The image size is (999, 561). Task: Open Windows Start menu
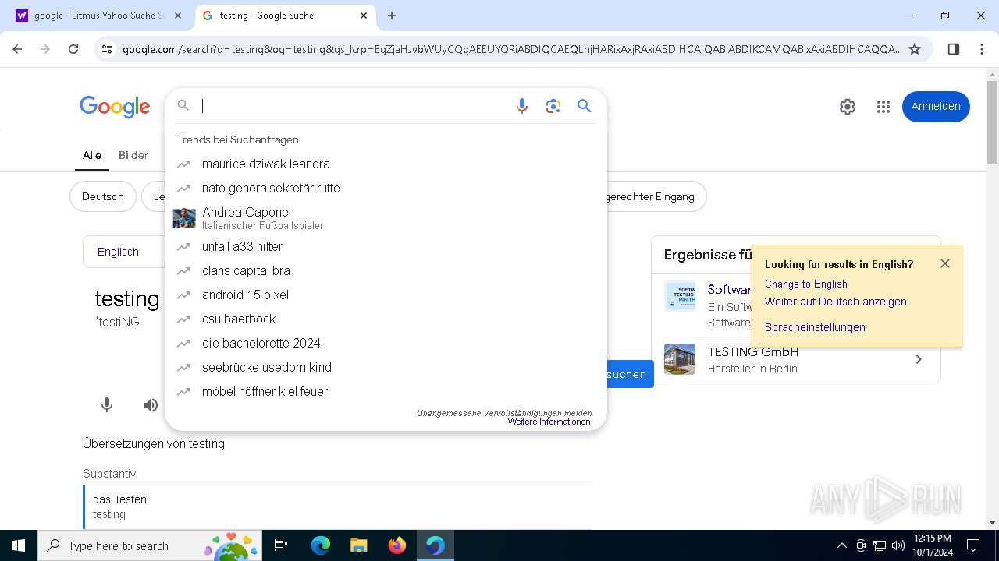pyautogui.click(x=19, y=545)
